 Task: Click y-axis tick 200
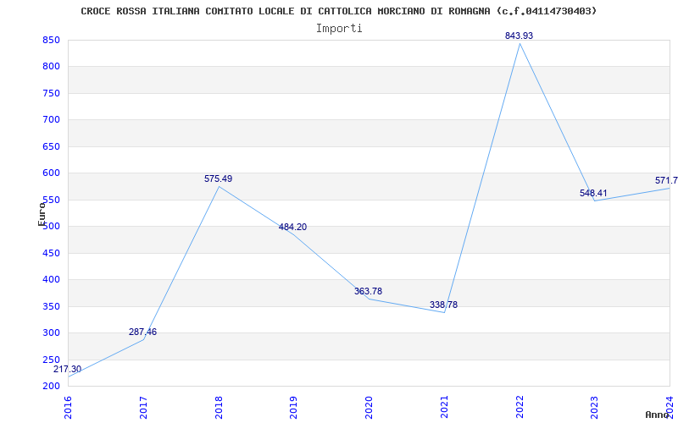tap(51, 386)
